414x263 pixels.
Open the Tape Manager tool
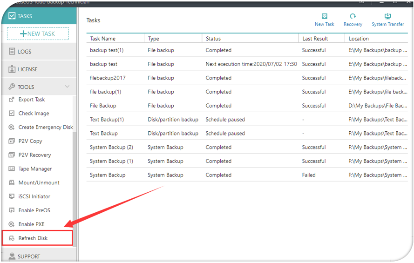click(x=35, y=169)
